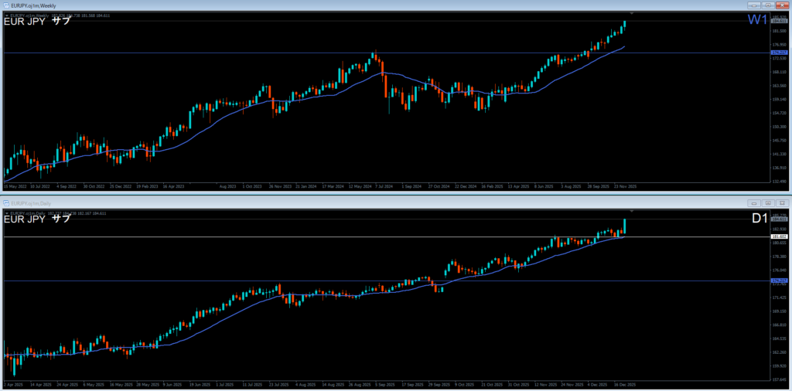Minimize the Daily chart window

point(756,202)
